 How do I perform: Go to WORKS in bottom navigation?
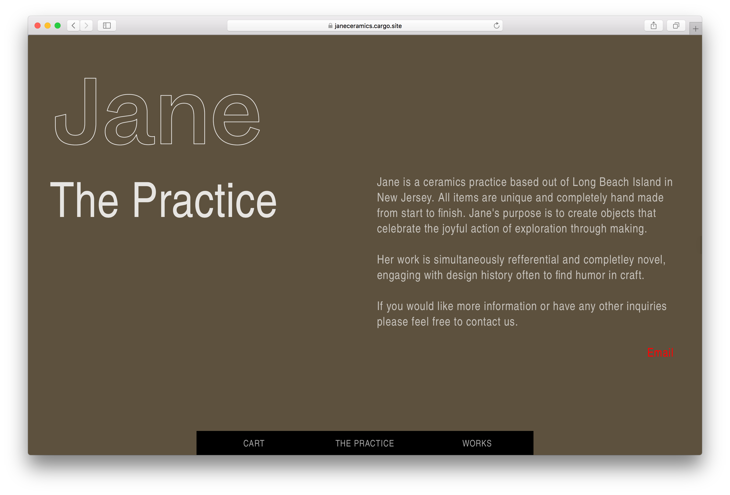(476, 443)
